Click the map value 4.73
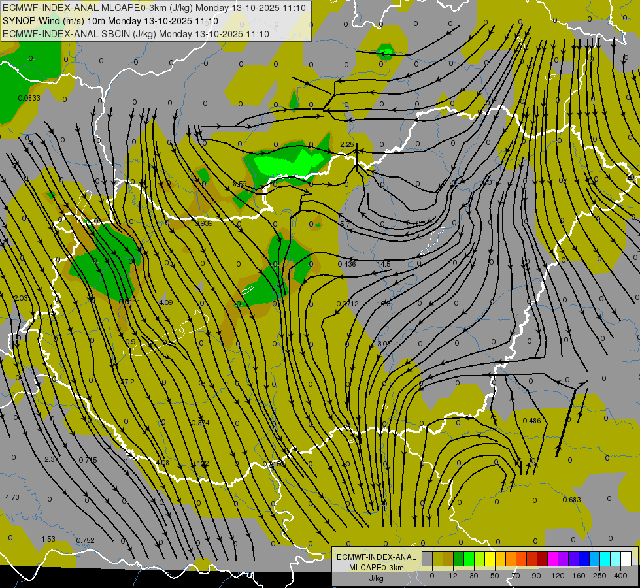The width and height of the screenshot is (640, 588). [12, 497]
